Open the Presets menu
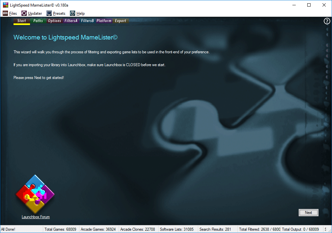This screenshot has height=233, width=332. 56,13
